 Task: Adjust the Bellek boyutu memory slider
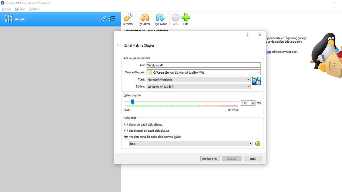tap(132, 102)
